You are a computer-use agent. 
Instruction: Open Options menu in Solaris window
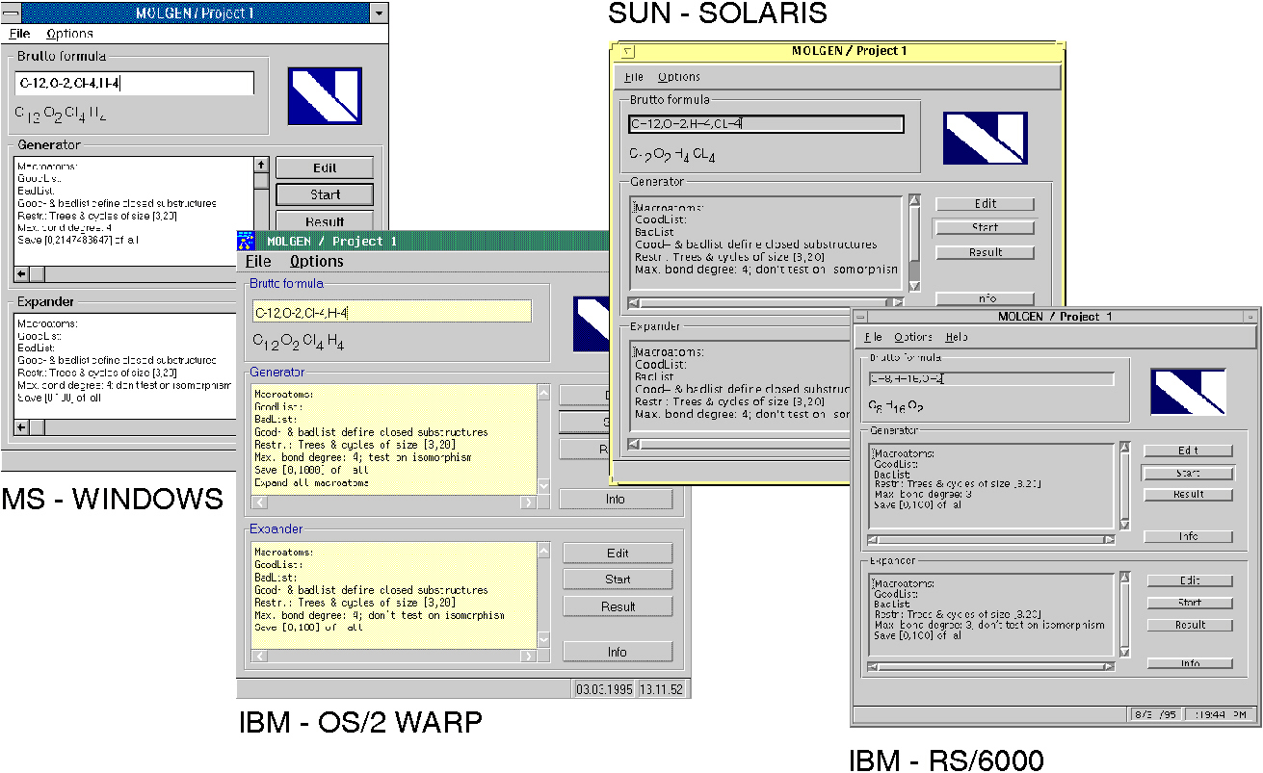pyautogui.click(x=679, y=77)
